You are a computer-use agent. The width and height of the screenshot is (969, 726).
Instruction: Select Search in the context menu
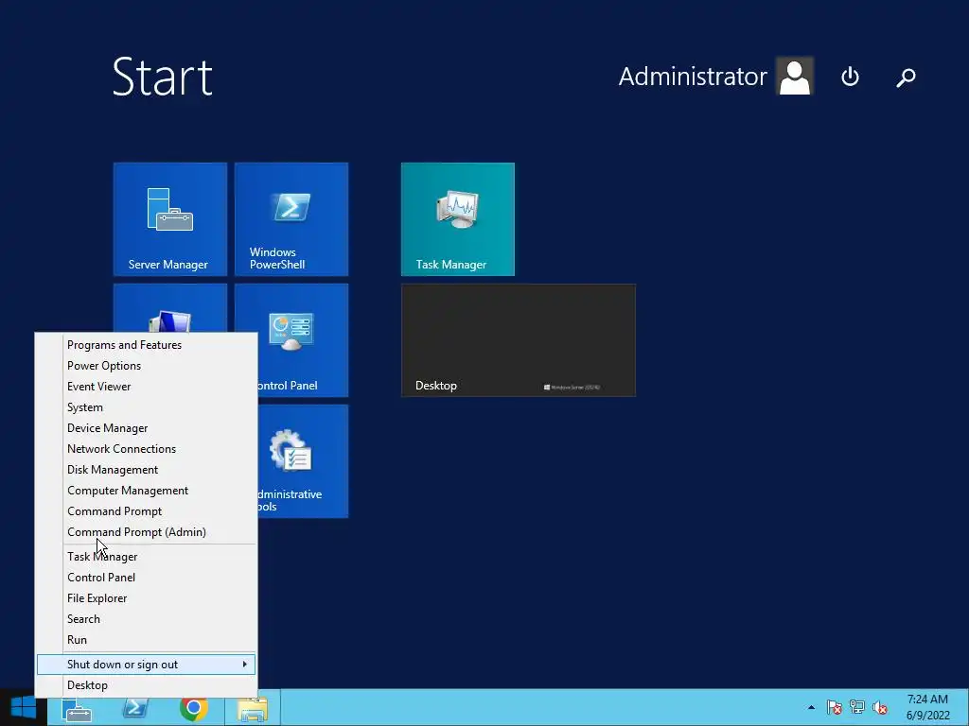pos(147,619)
